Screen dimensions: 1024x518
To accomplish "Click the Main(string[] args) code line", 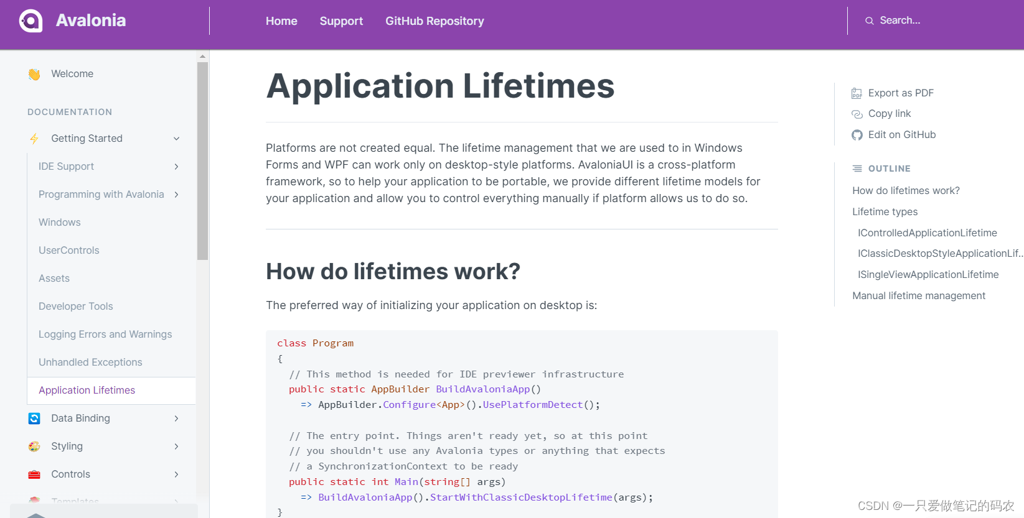I will 397,482.
